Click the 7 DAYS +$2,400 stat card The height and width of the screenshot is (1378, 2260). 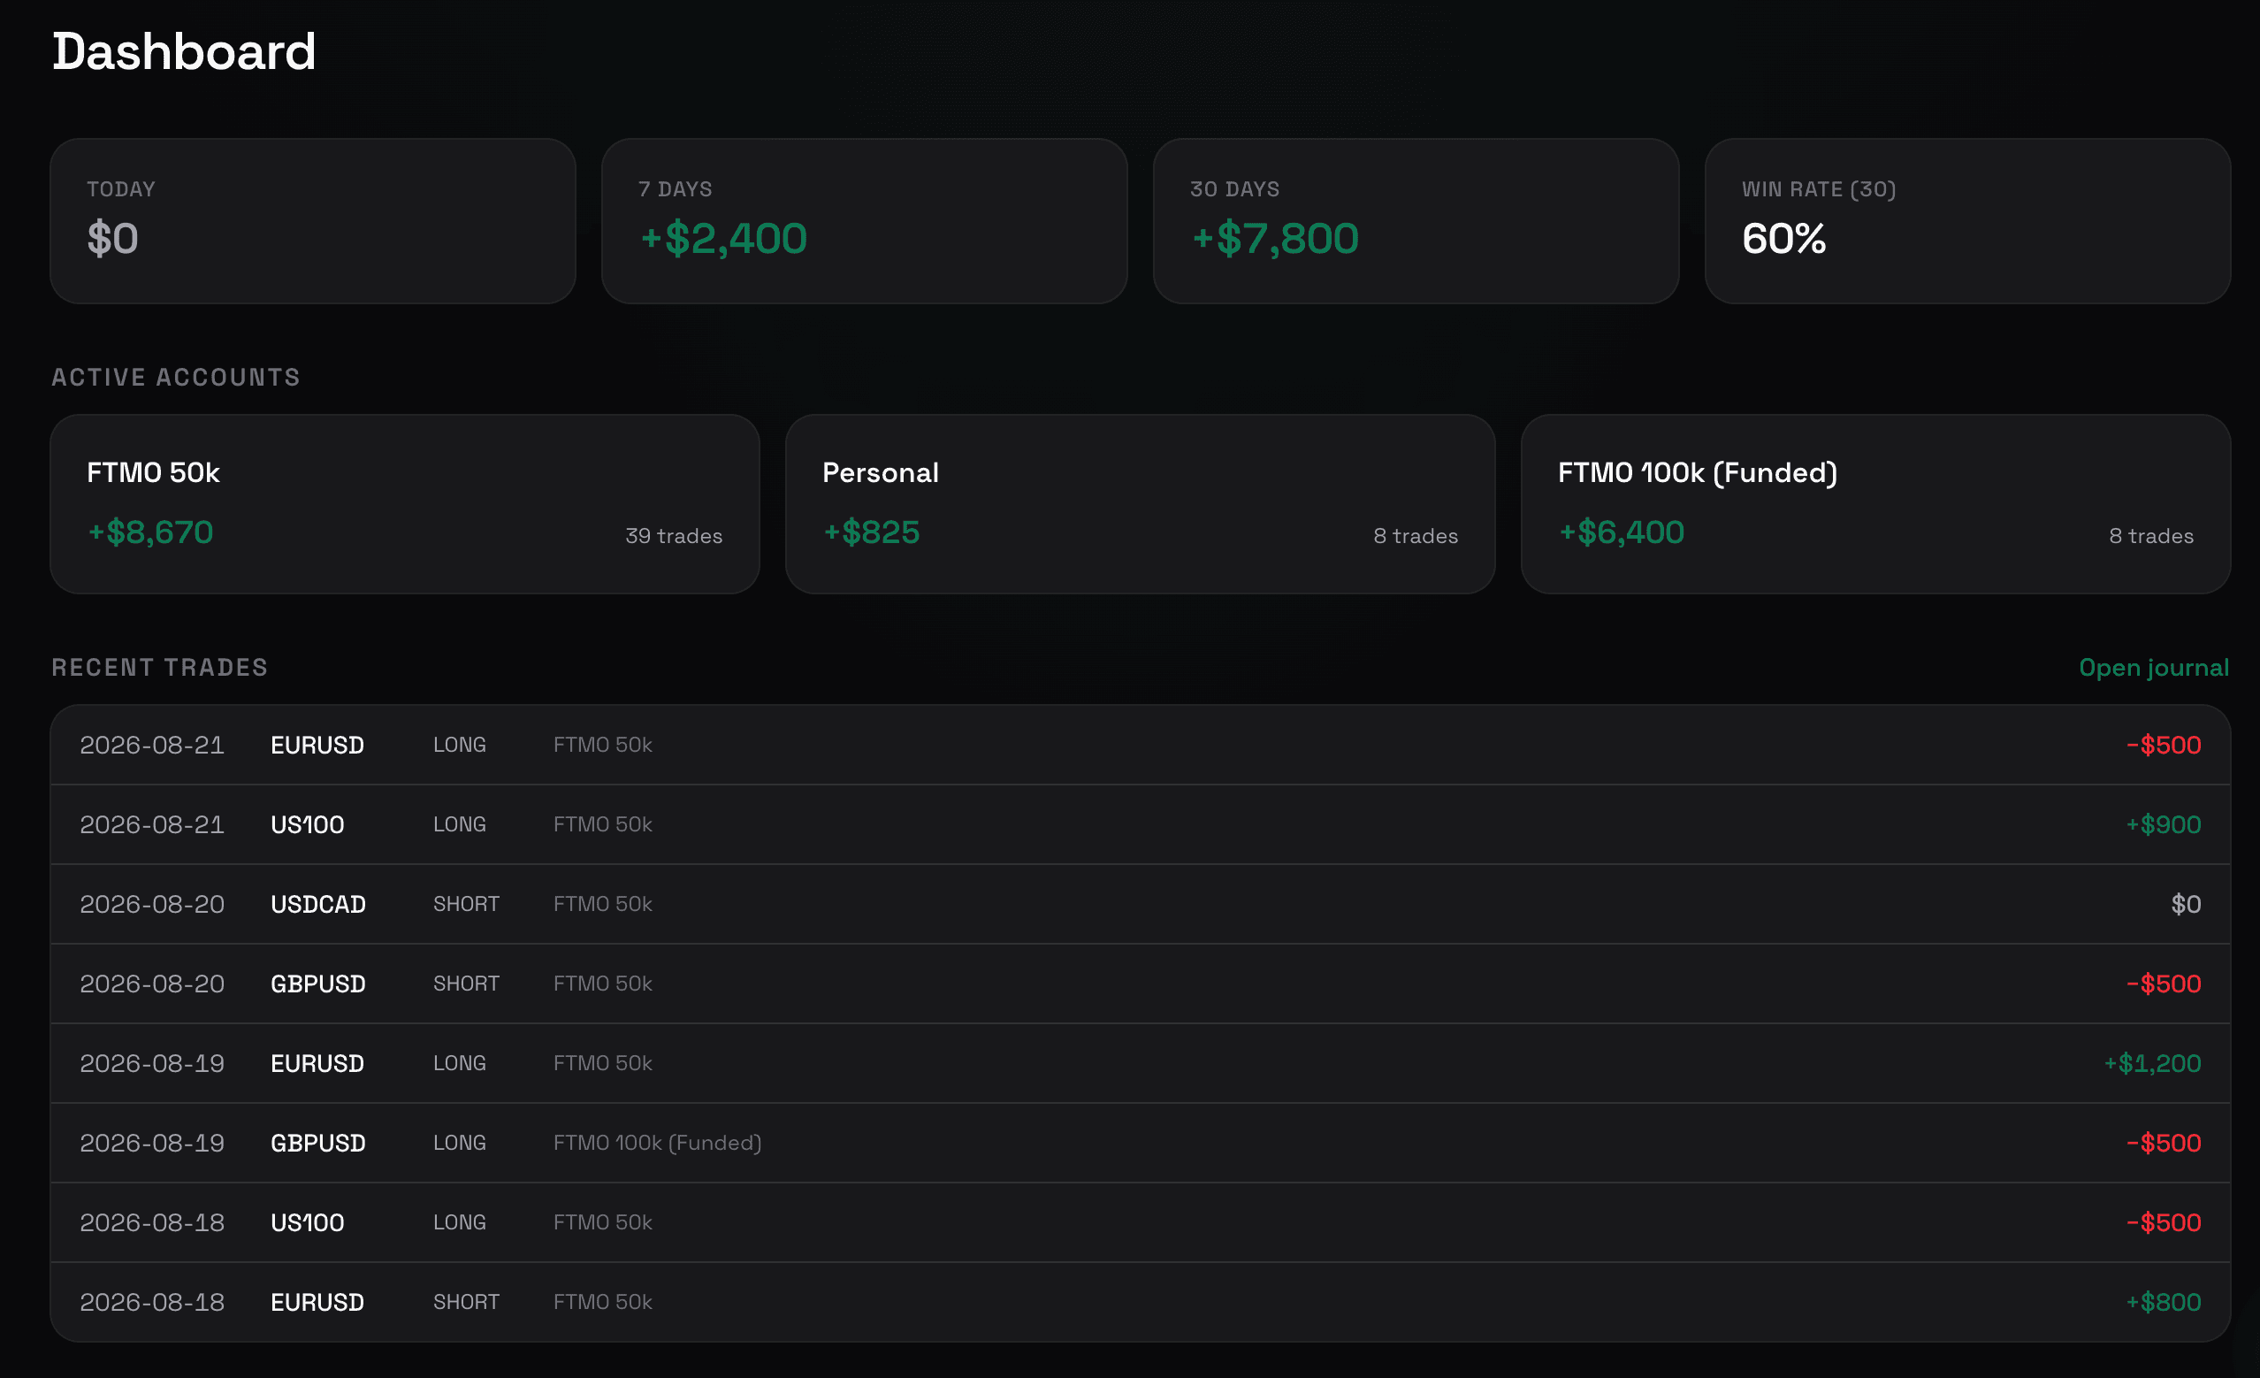pyautogui.click(x=864, y=221)
